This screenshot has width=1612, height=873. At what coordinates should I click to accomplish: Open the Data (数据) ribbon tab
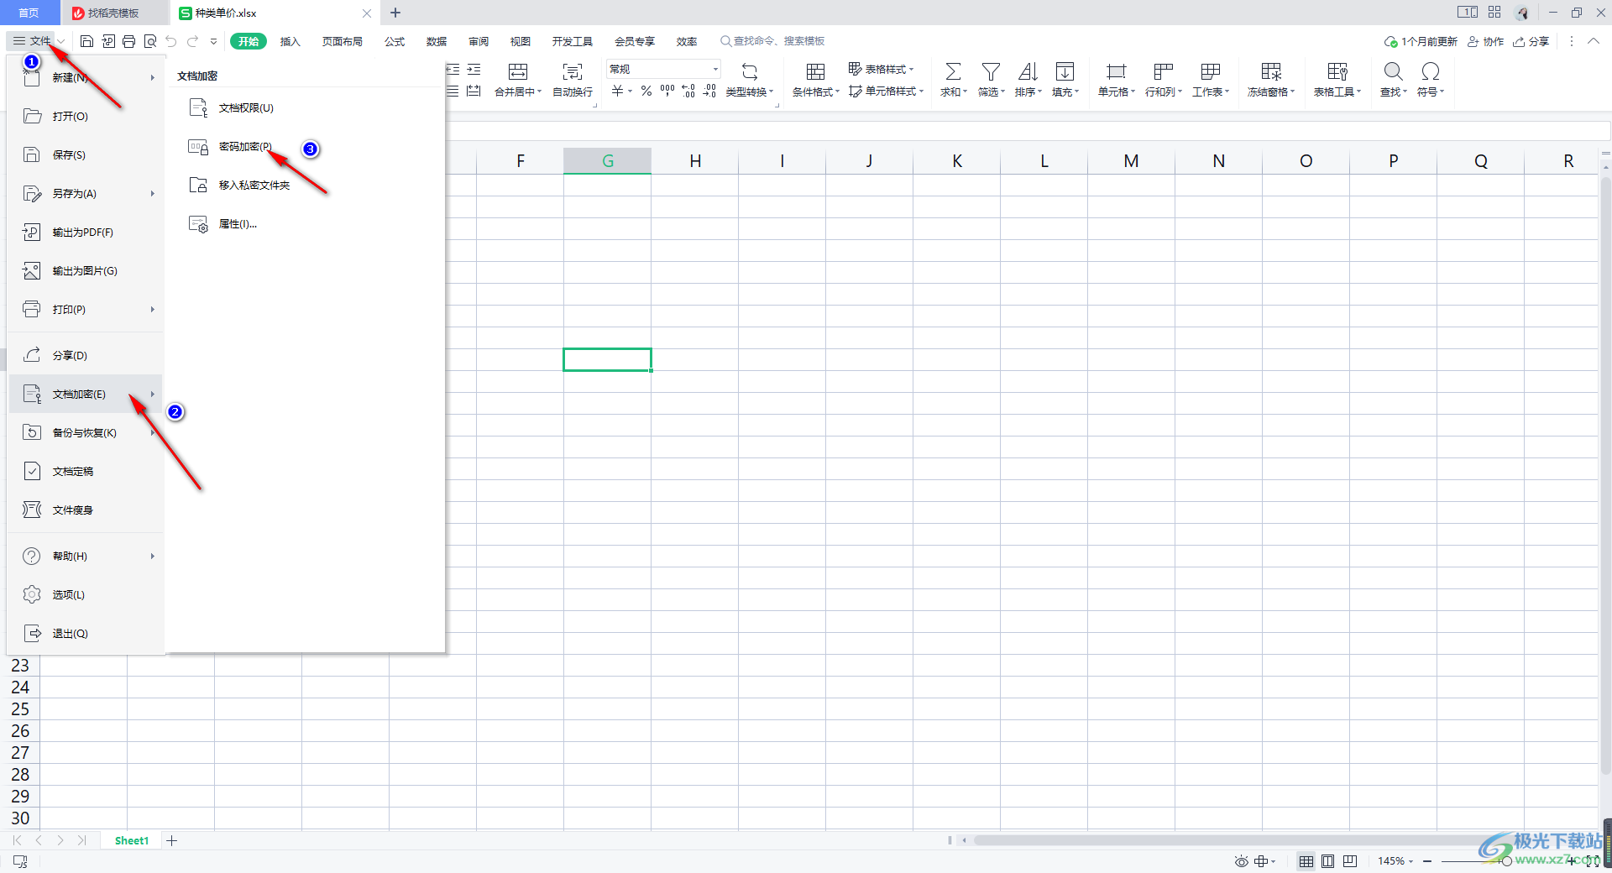(x=437, y=41)
